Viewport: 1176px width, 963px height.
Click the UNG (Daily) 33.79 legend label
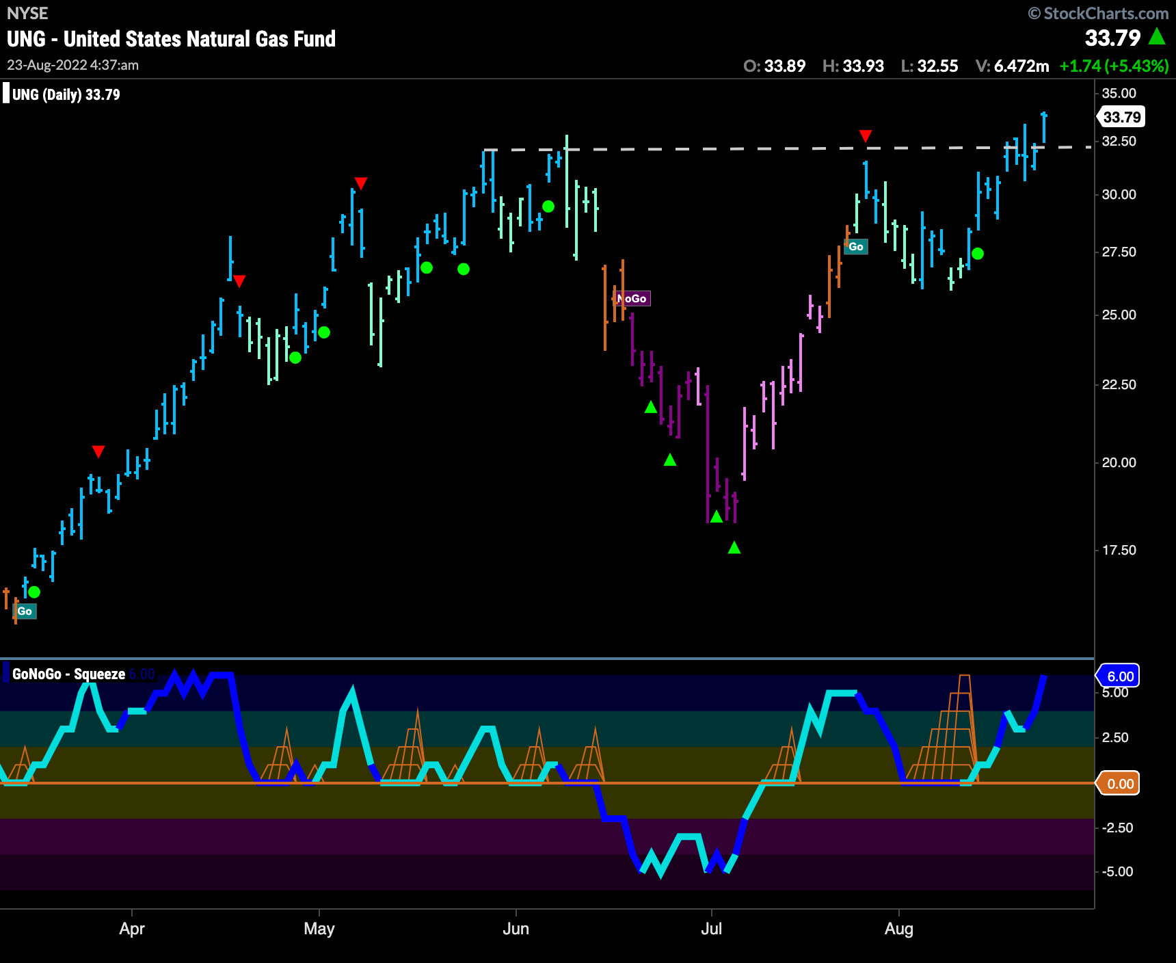pyautogui.click(x=66, y=94)
